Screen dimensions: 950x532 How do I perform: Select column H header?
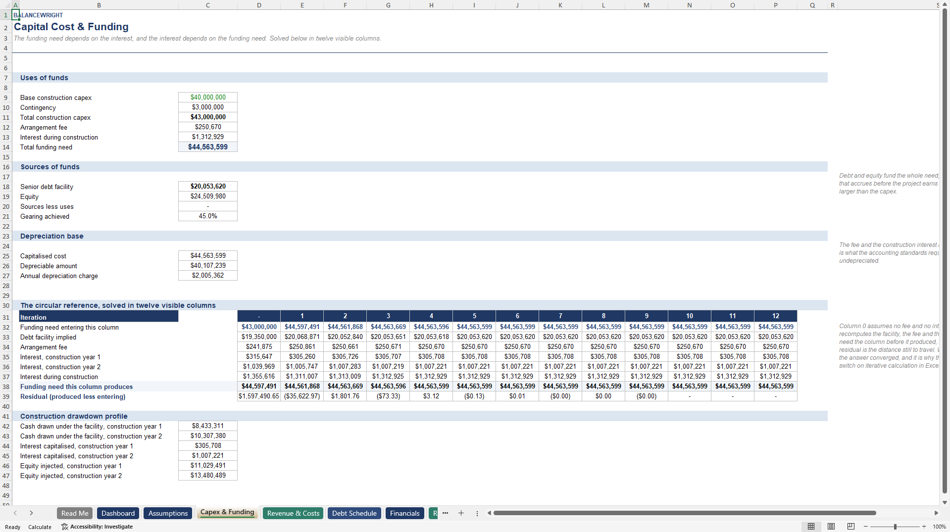pyautogui.click(x=431, y=5)
